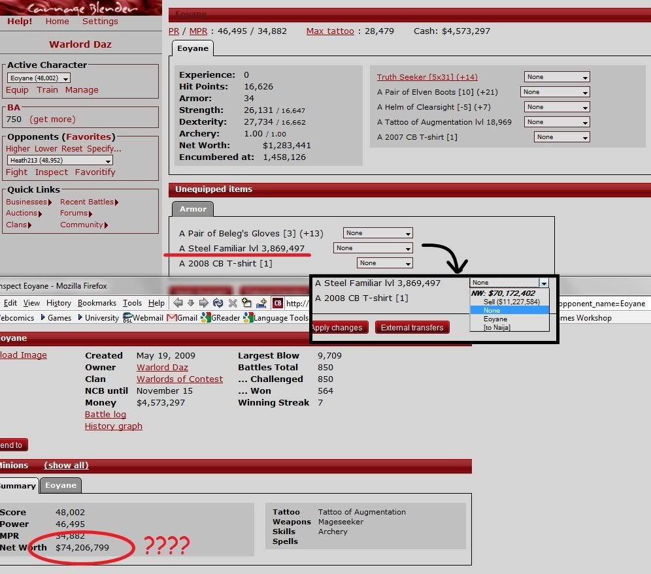The width and height of the screenshot is (651, 574).
Task: Click the Firefox back arrow
Action: tap(178, 303)
